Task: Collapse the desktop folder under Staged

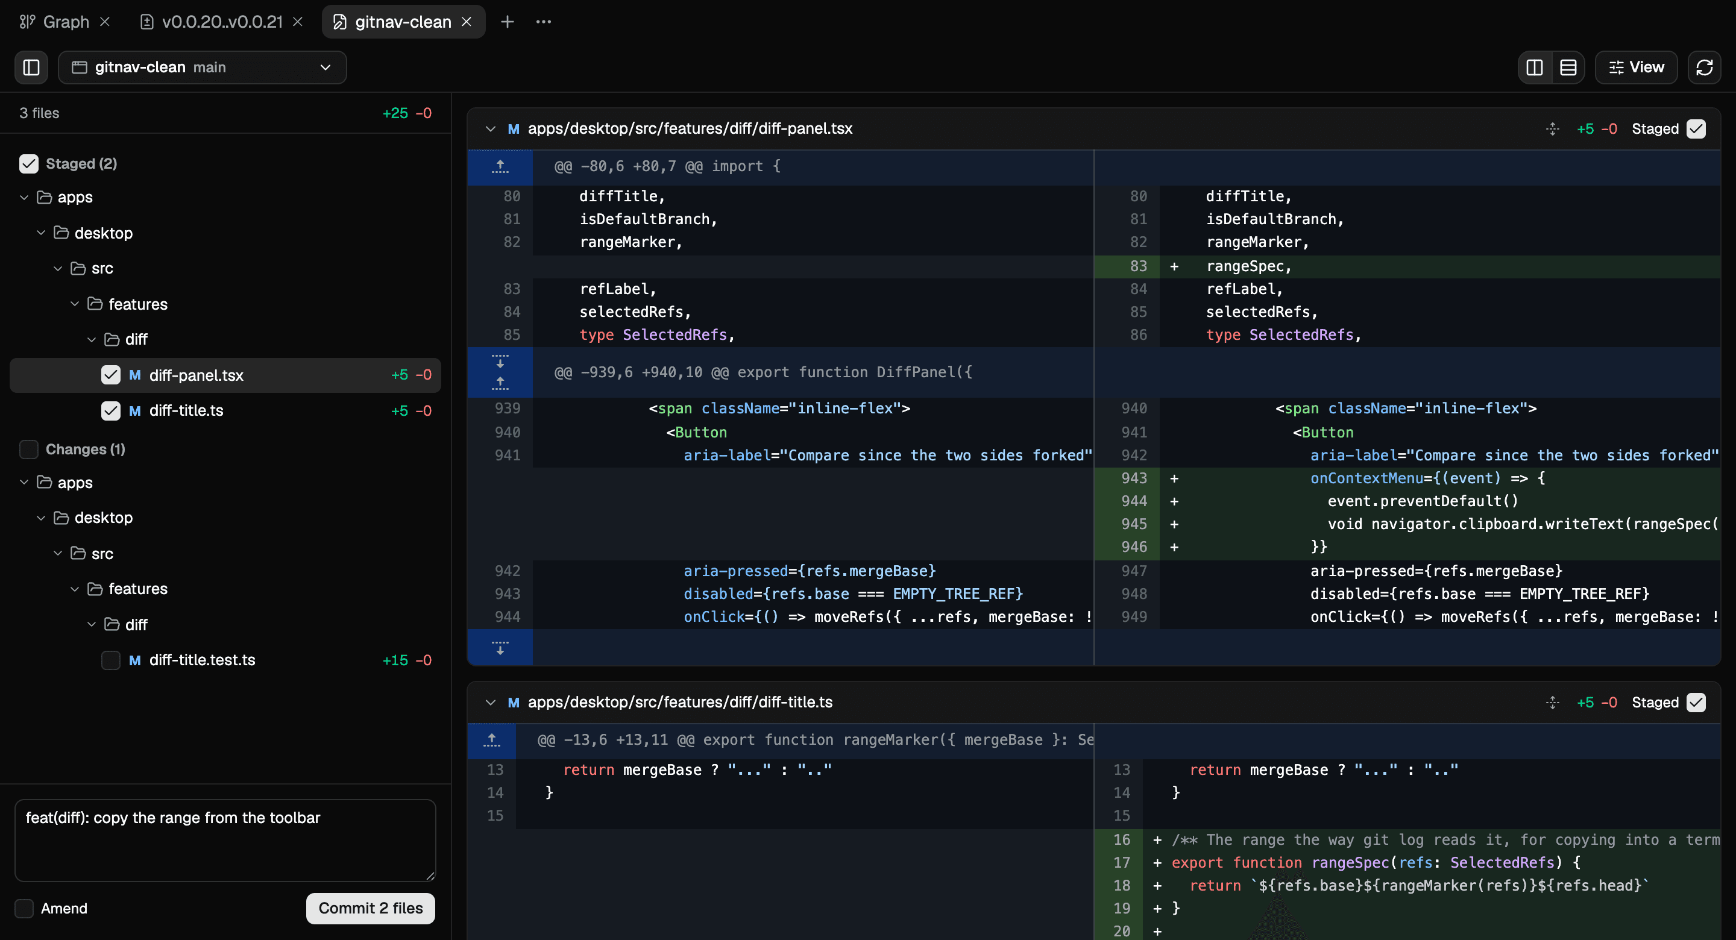Action: 41,233
